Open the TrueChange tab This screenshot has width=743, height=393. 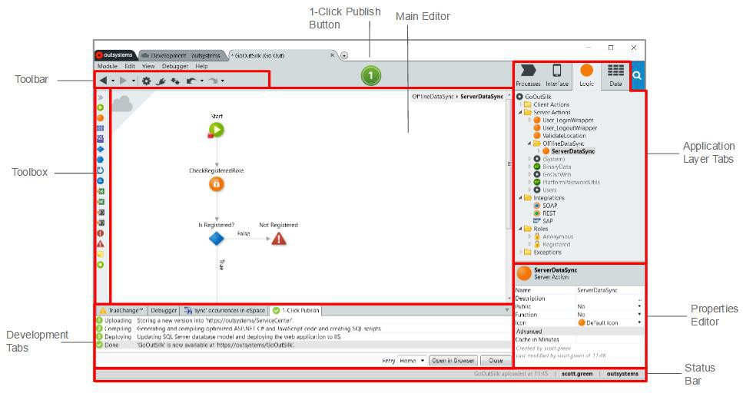point(121,311)
